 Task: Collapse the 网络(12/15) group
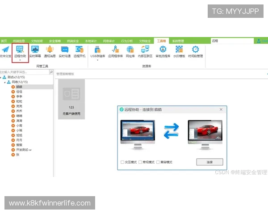click(x=4, y=82)
